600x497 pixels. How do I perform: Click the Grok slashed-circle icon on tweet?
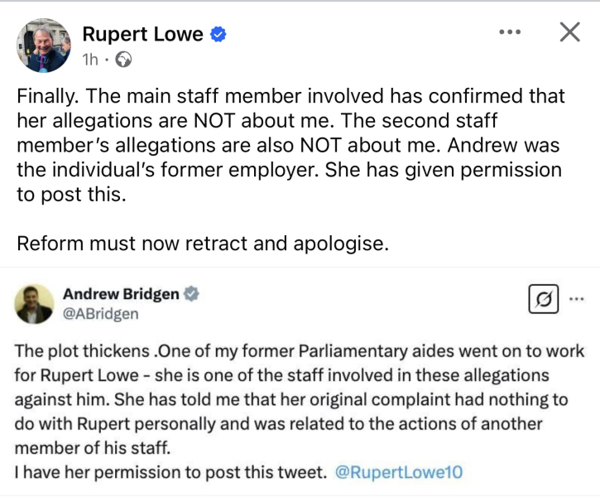pyautogui.click(x=543, y=300)
